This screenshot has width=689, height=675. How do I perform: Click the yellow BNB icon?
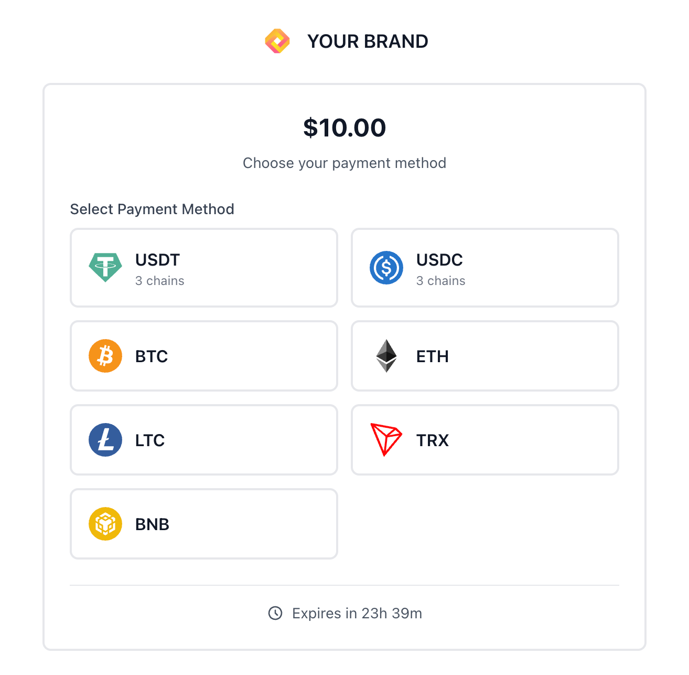[x=106, y=523]
